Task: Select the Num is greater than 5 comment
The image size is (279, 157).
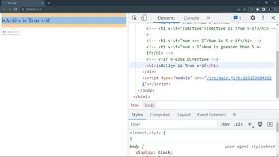Action: (x=204, y=50)
